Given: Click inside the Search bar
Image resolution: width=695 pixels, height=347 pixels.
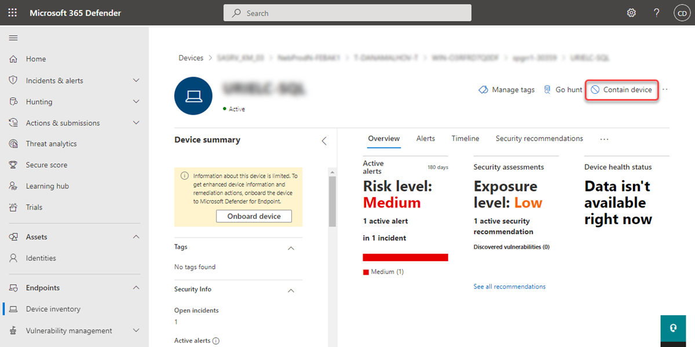Looking at the screenshot, I should [x=348, y=12].
